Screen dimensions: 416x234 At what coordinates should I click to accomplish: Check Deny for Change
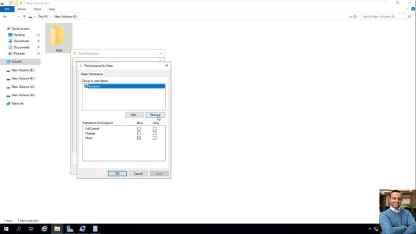155,133
